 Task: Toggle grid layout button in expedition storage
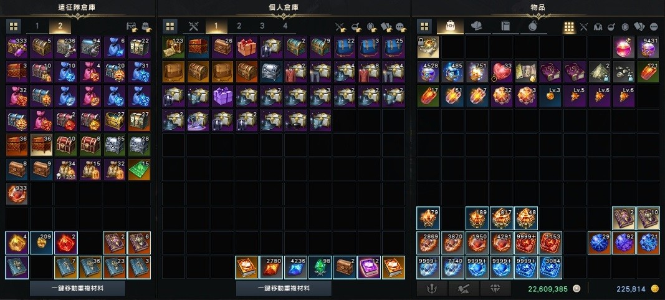[x=14, y=27]
